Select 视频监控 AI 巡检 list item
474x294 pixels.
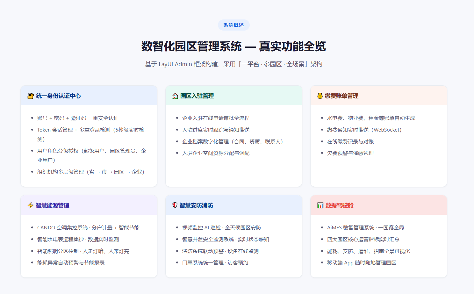221,228
